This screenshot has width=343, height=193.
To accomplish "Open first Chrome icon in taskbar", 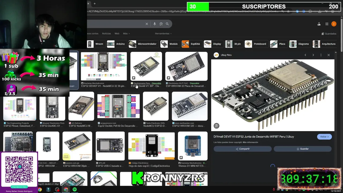I will point(40,190).
